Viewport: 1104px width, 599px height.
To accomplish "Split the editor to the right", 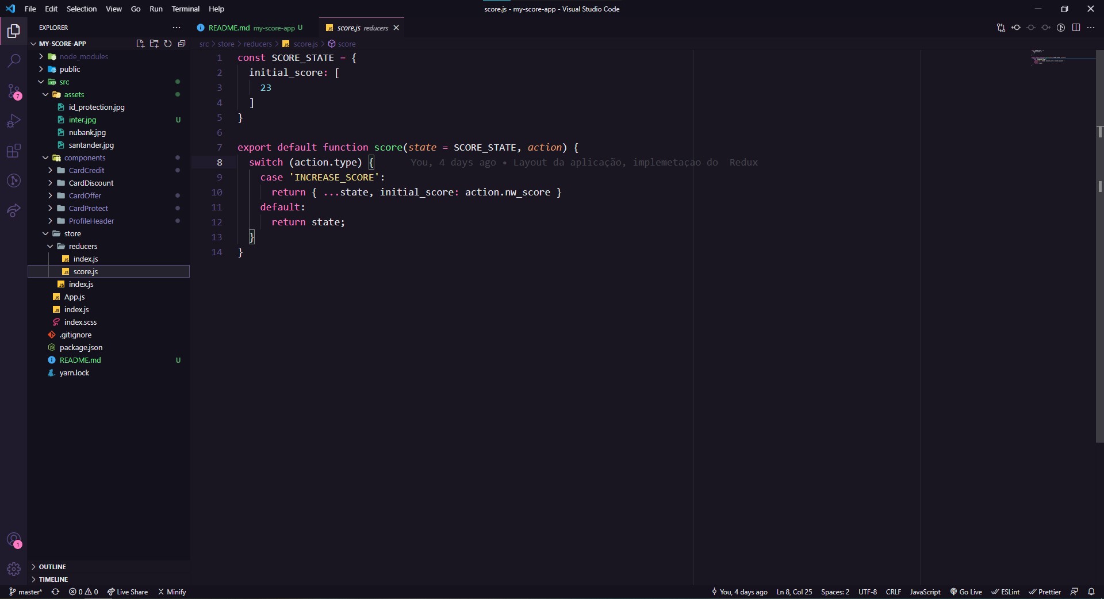I will (1076, 28).
